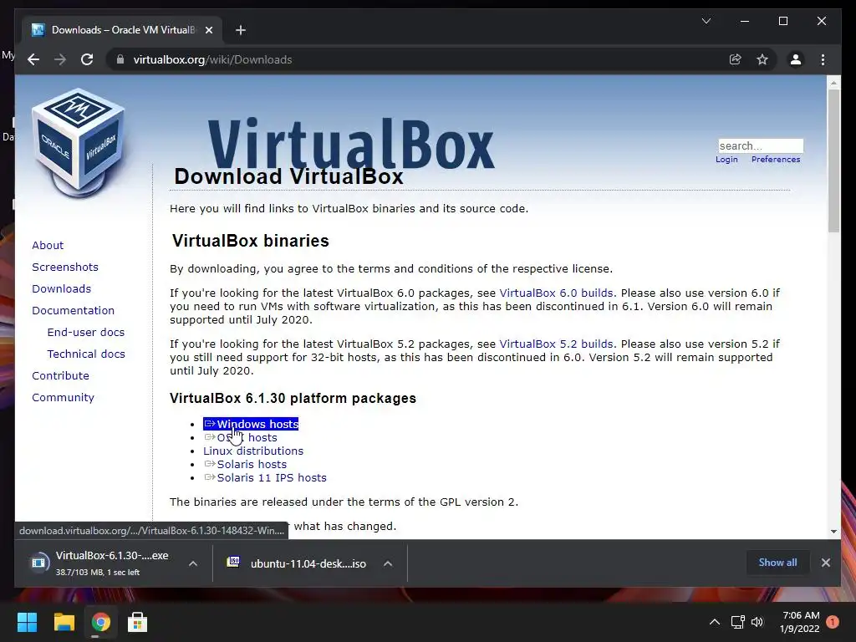Follow the VirtualBox 5.2 builds link
The image size is (856, 642).
556,344
